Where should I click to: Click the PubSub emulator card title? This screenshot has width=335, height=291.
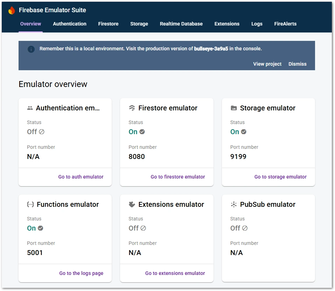268,204
